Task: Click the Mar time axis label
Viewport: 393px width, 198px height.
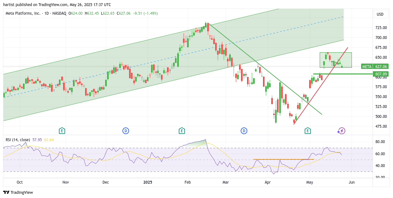Action: tap(226, 182)
